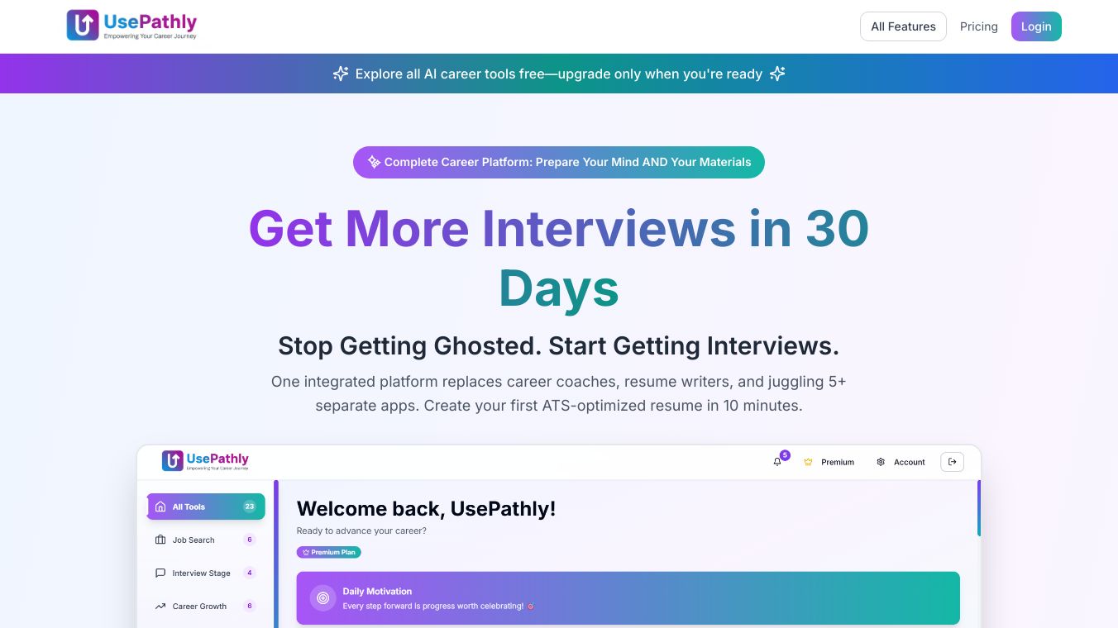The width and height of the screenshot is (1118, 628).
Task: Click the sparkle icon in the Complete Career Platform badge
Action: coord(374,162)
